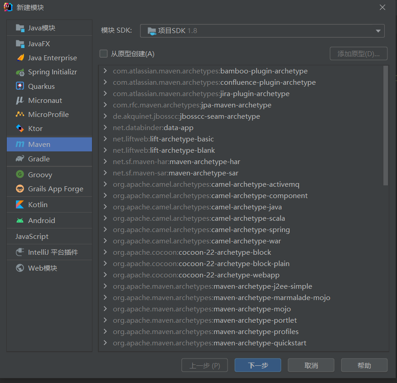Select maven-archetype-sar row
397x383 pixels.
point(241,173)
